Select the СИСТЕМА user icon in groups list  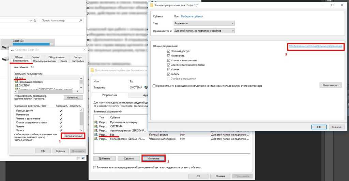click(x=16, y=85)
